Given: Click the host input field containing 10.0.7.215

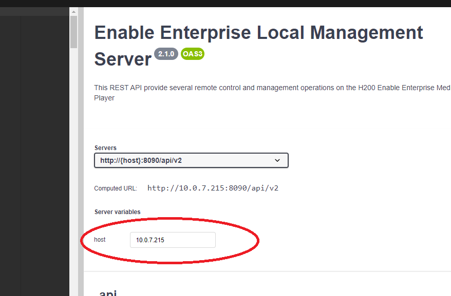Looking at the screenshot, I should pyautogui.click(x=173, y=240).
